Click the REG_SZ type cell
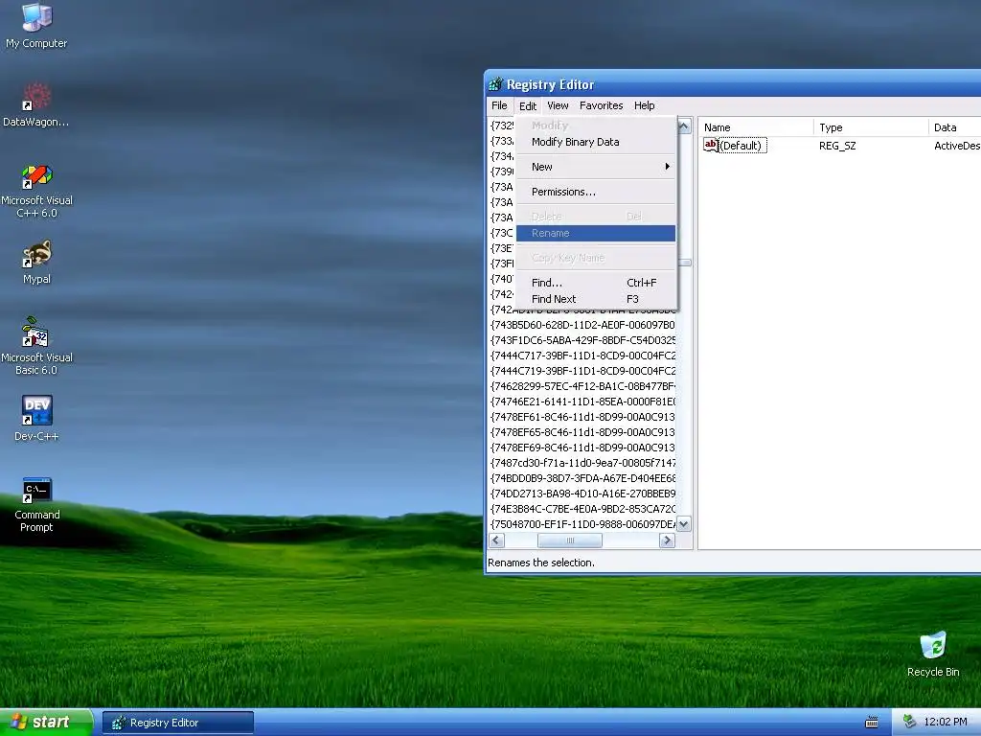 [837, 146]
